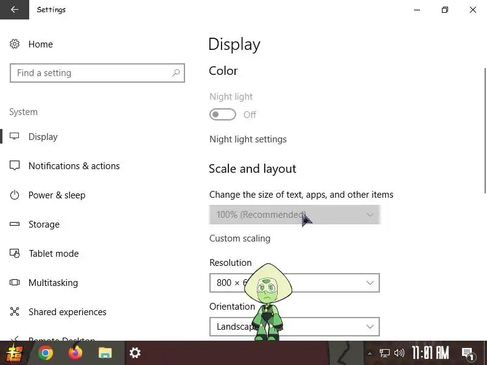
Task: Toggle the Night light switch
Action: click(223, 114)
